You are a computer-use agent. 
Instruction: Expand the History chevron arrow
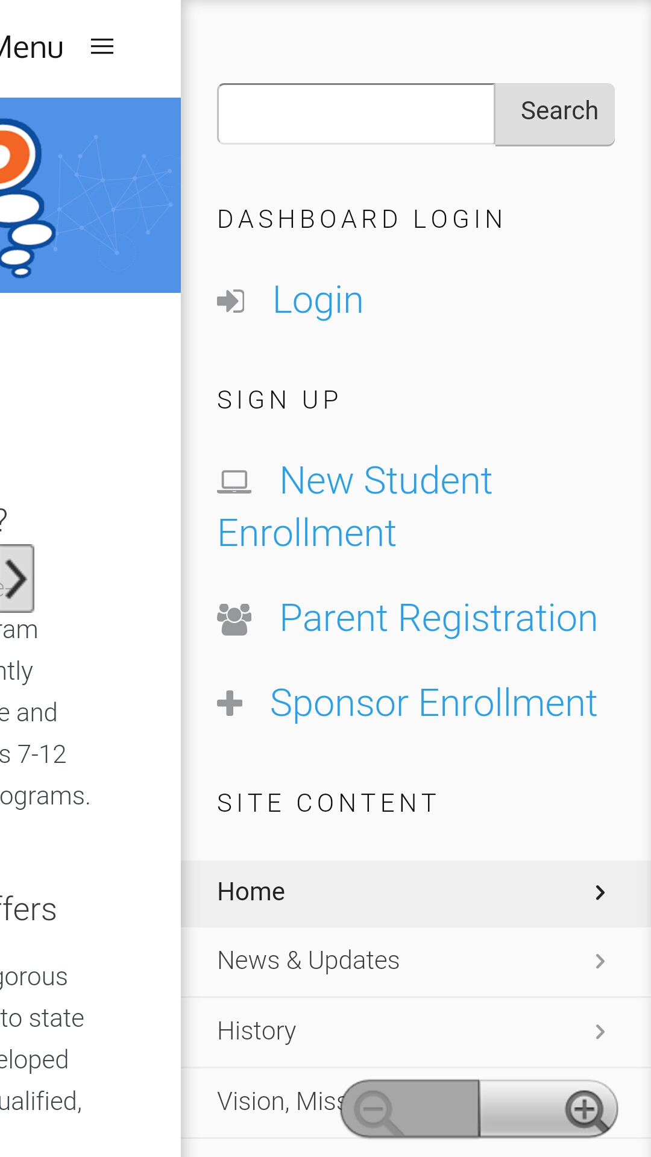coord(600,1032)
